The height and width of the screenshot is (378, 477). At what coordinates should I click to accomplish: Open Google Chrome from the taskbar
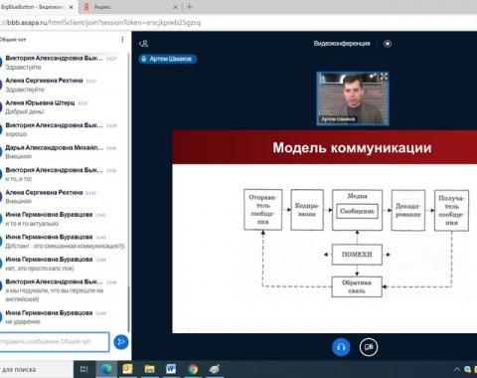click(193, 369)
